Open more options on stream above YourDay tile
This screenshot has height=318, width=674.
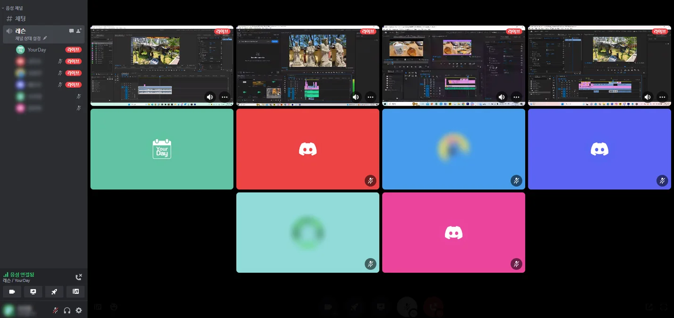(224, 97)
